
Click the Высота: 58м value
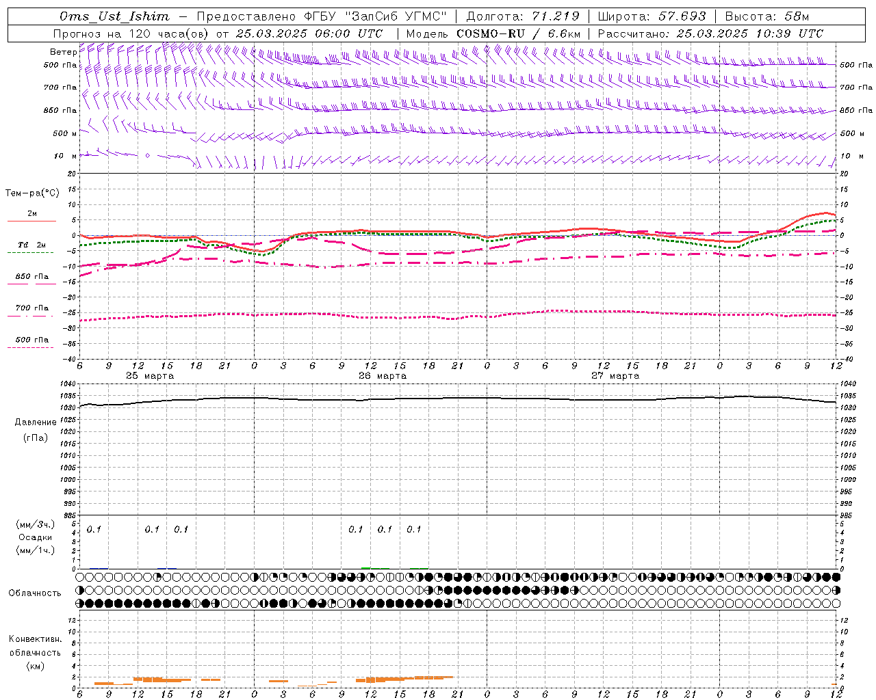click(x=766, y=16)
